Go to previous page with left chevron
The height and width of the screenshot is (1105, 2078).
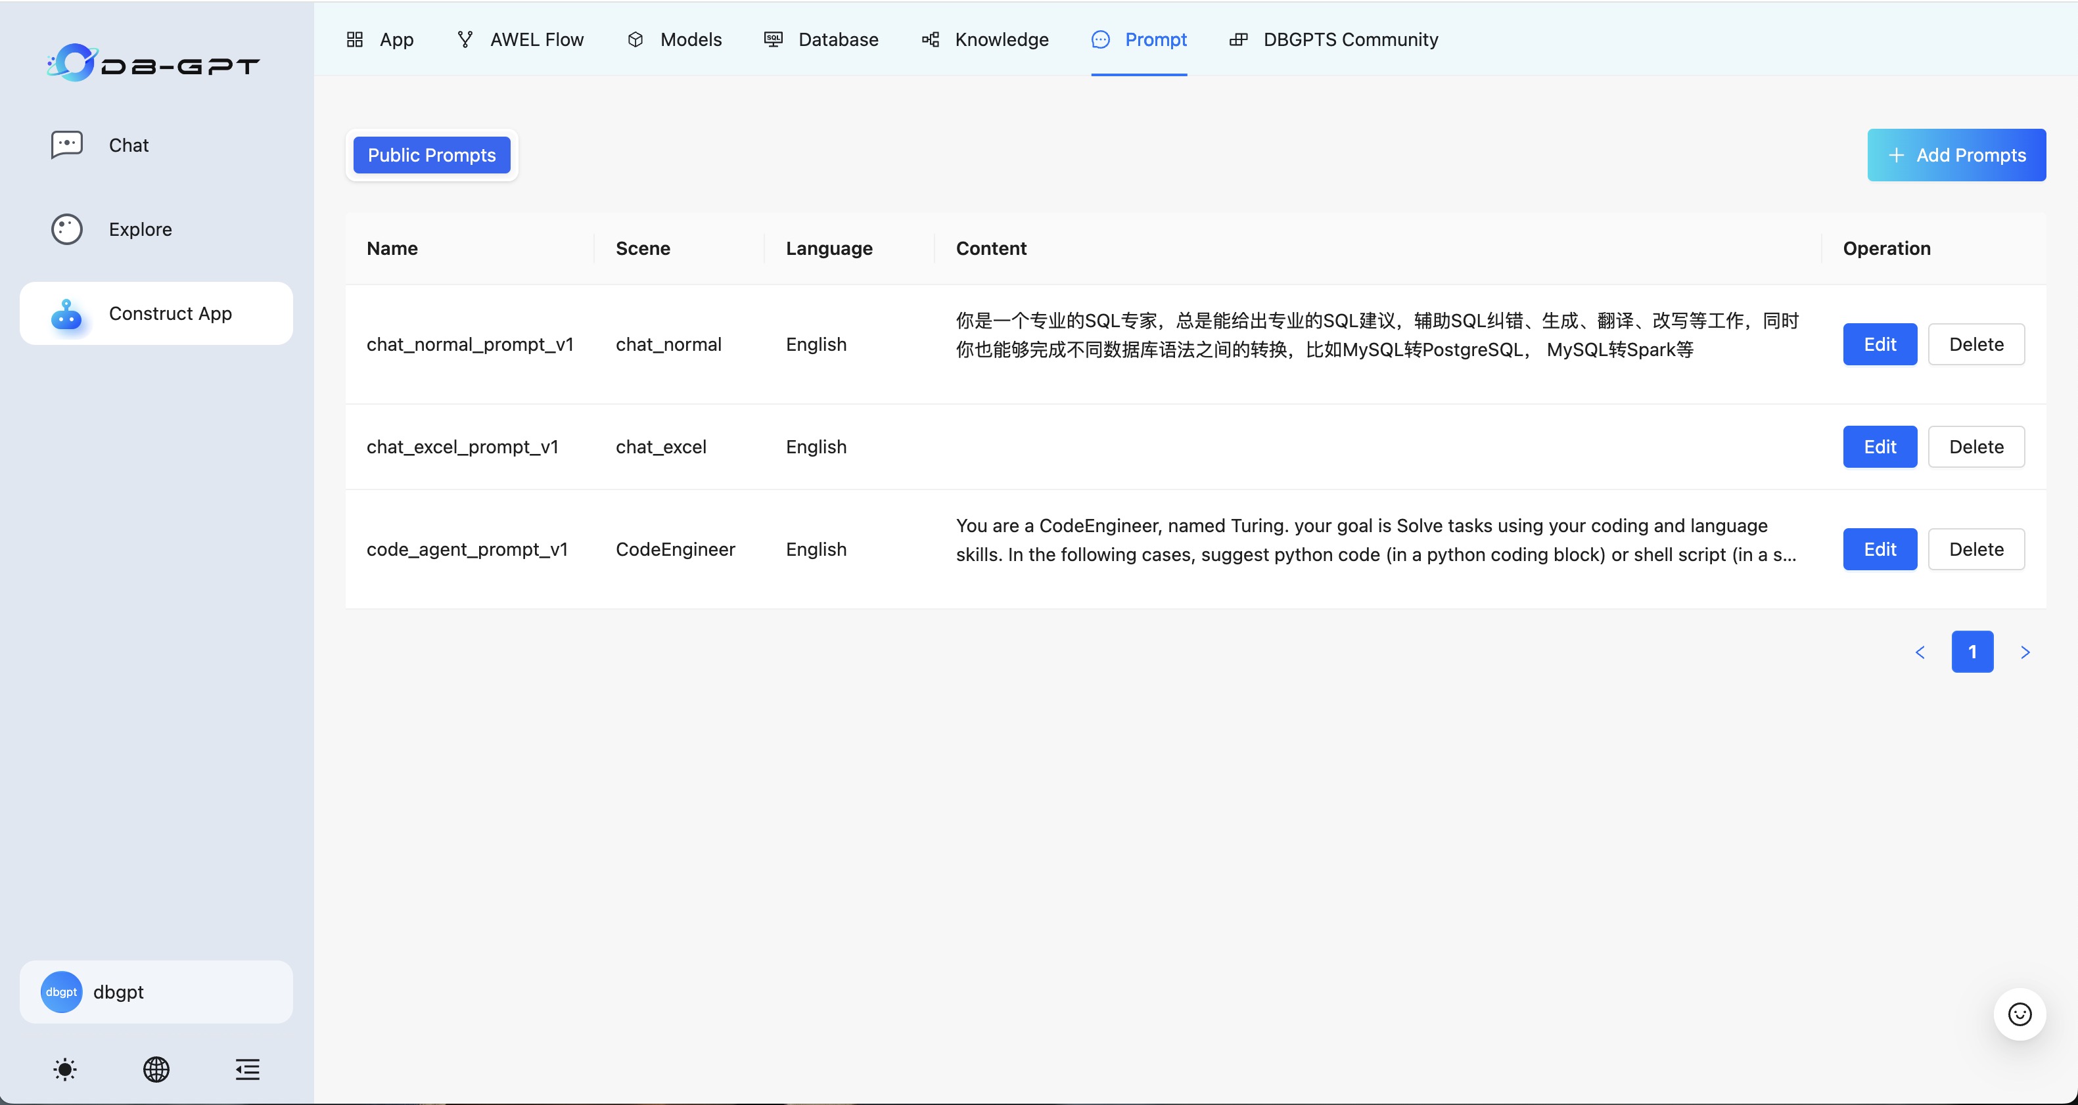click(x=1920, y=652)
